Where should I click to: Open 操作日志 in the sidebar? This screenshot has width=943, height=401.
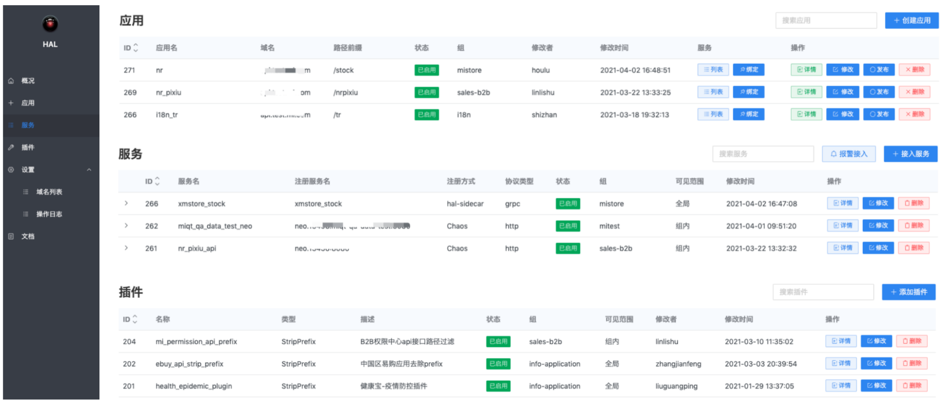(49, 214)
